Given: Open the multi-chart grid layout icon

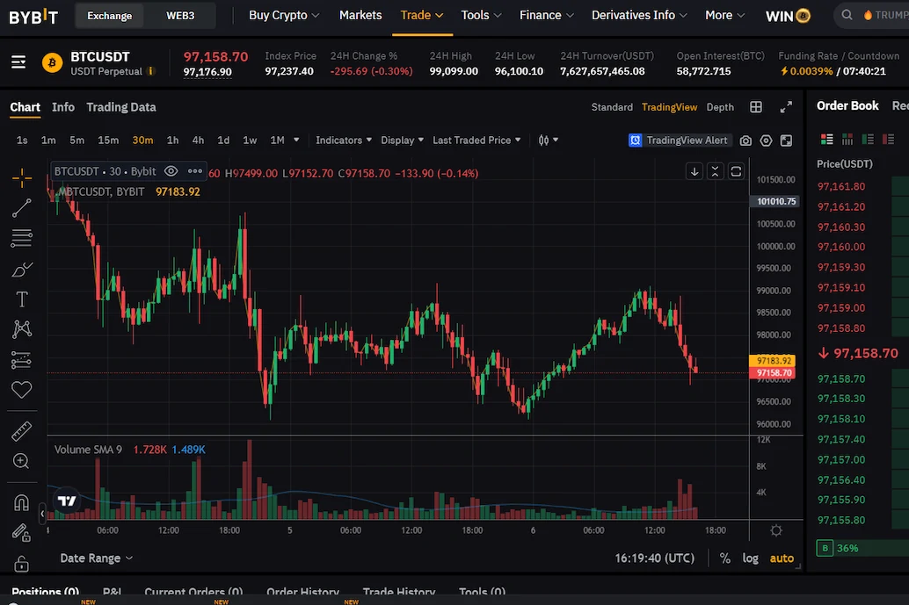Looking at the screenshot, I should (756, 107).
